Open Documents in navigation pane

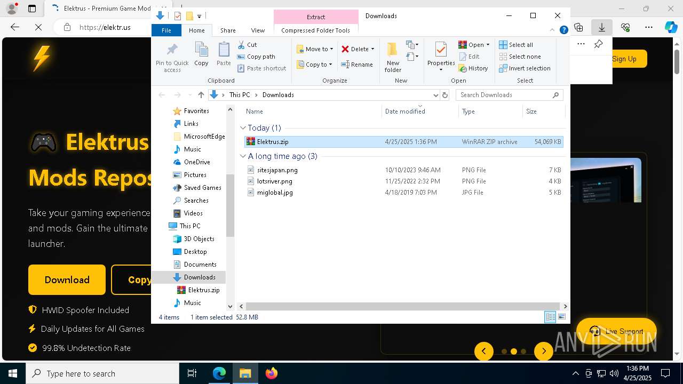(x=200, y=265)
